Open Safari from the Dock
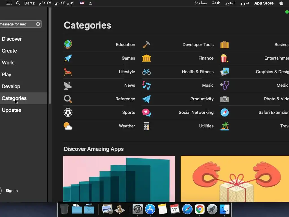 pyautogui.click(x=187, y=209)
